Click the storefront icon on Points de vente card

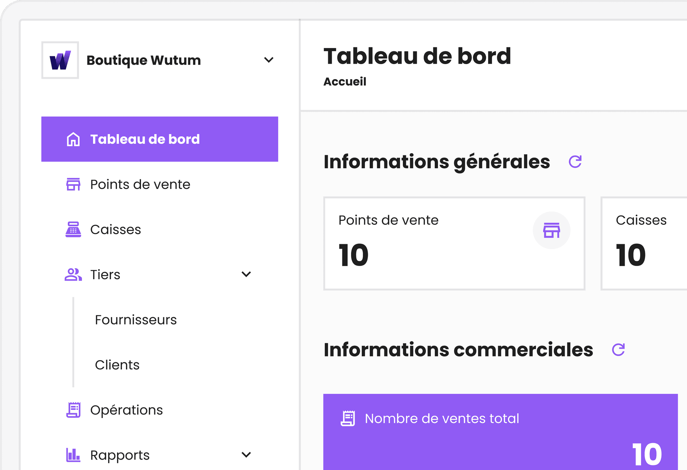pyautogui.click(x=552, y=230)
